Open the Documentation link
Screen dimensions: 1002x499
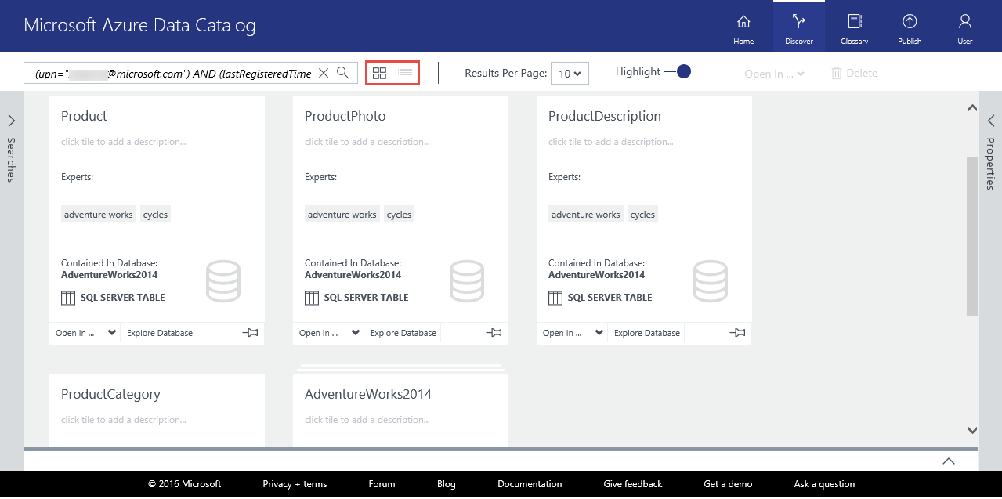point(530,484)
